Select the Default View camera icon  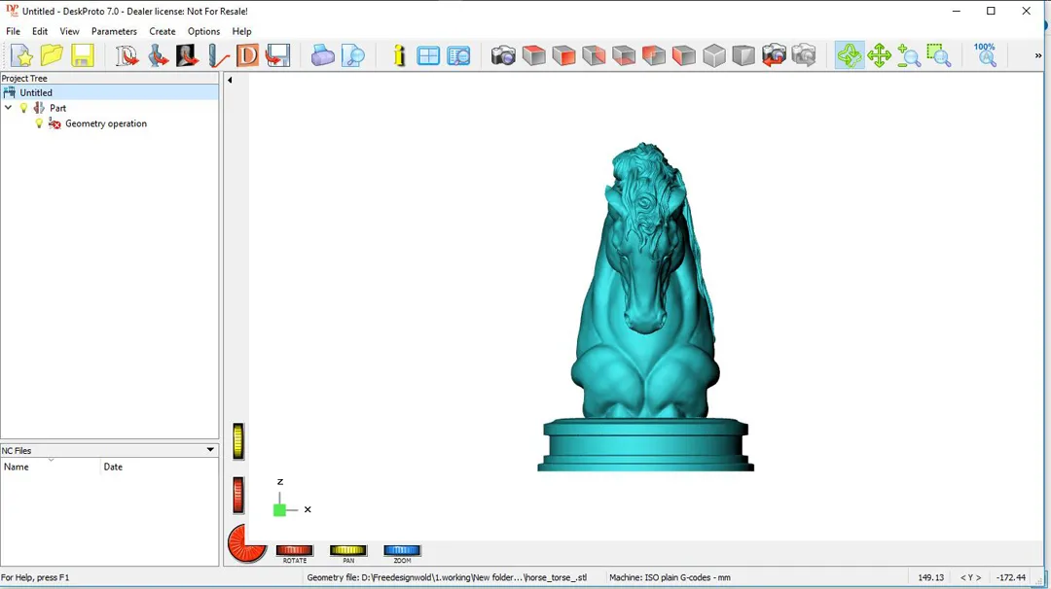pos(503,55)
